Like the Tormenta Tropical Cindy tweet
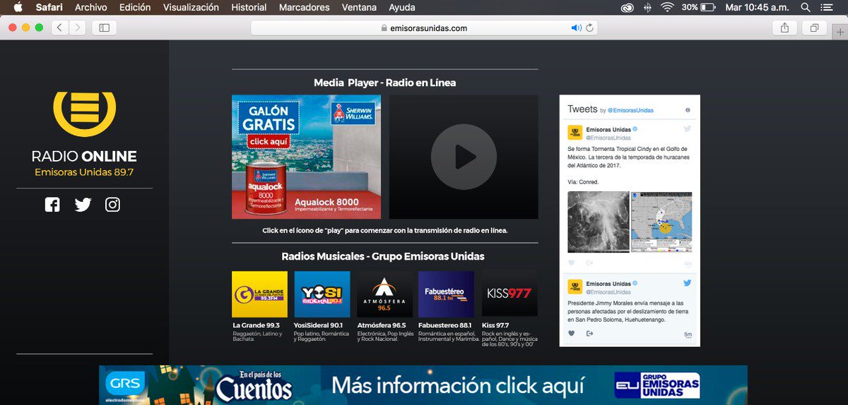 (572, 262)
